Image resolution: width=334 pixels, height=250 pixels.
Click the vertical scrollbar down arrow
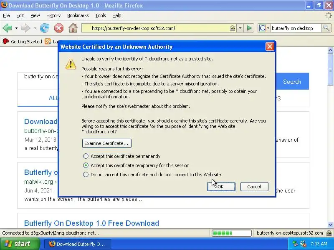[330, 225]
